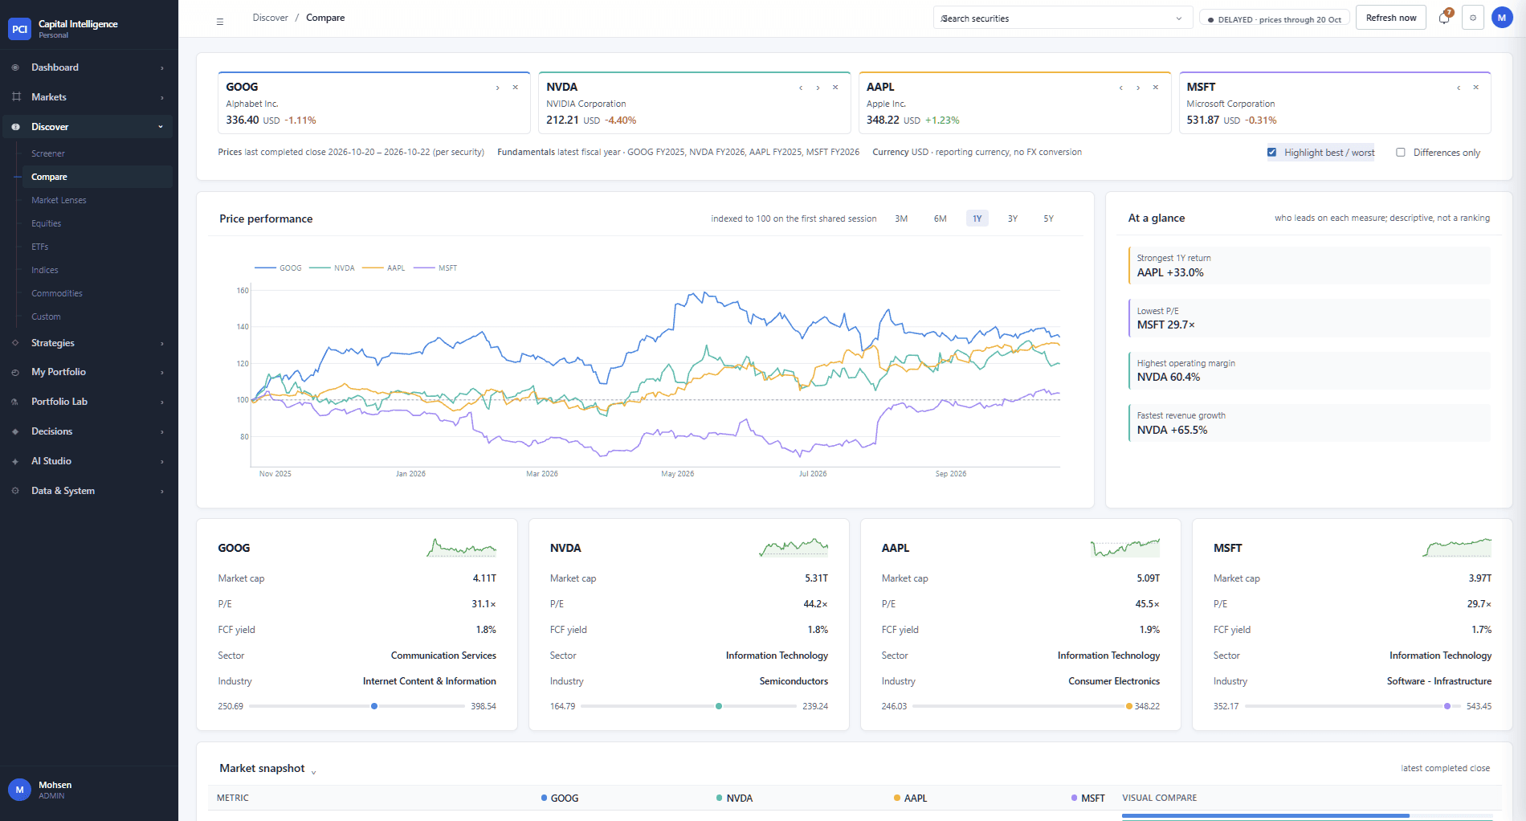Toggle the sidebar hamburger menu

pos(220,22)
